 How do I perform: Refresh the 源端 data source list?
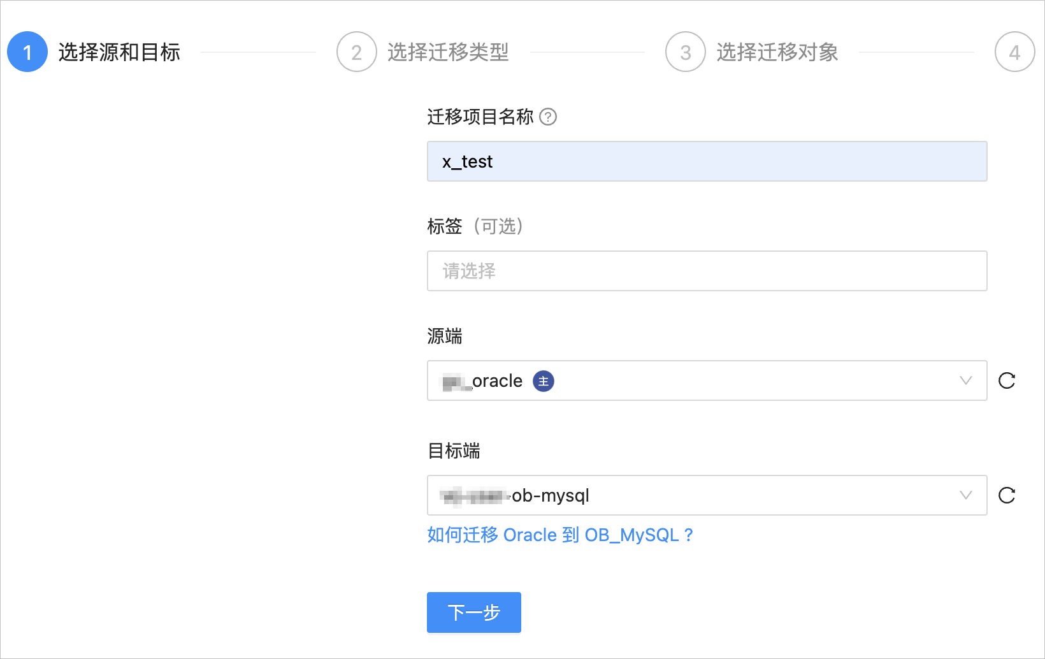tap(1007, 380)
